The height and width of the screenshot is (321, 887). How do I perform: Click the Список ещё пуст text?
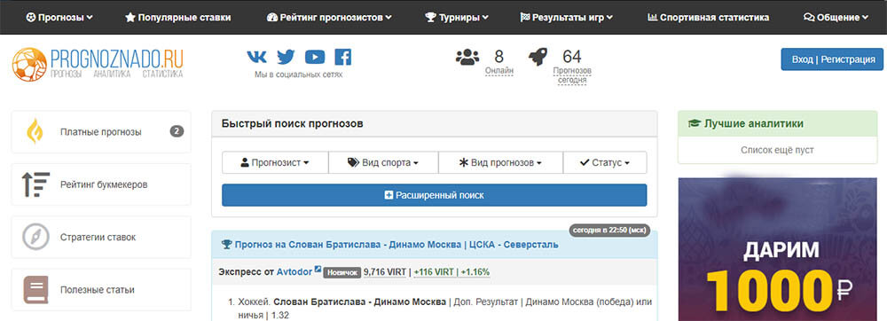[x=777, y=151]
